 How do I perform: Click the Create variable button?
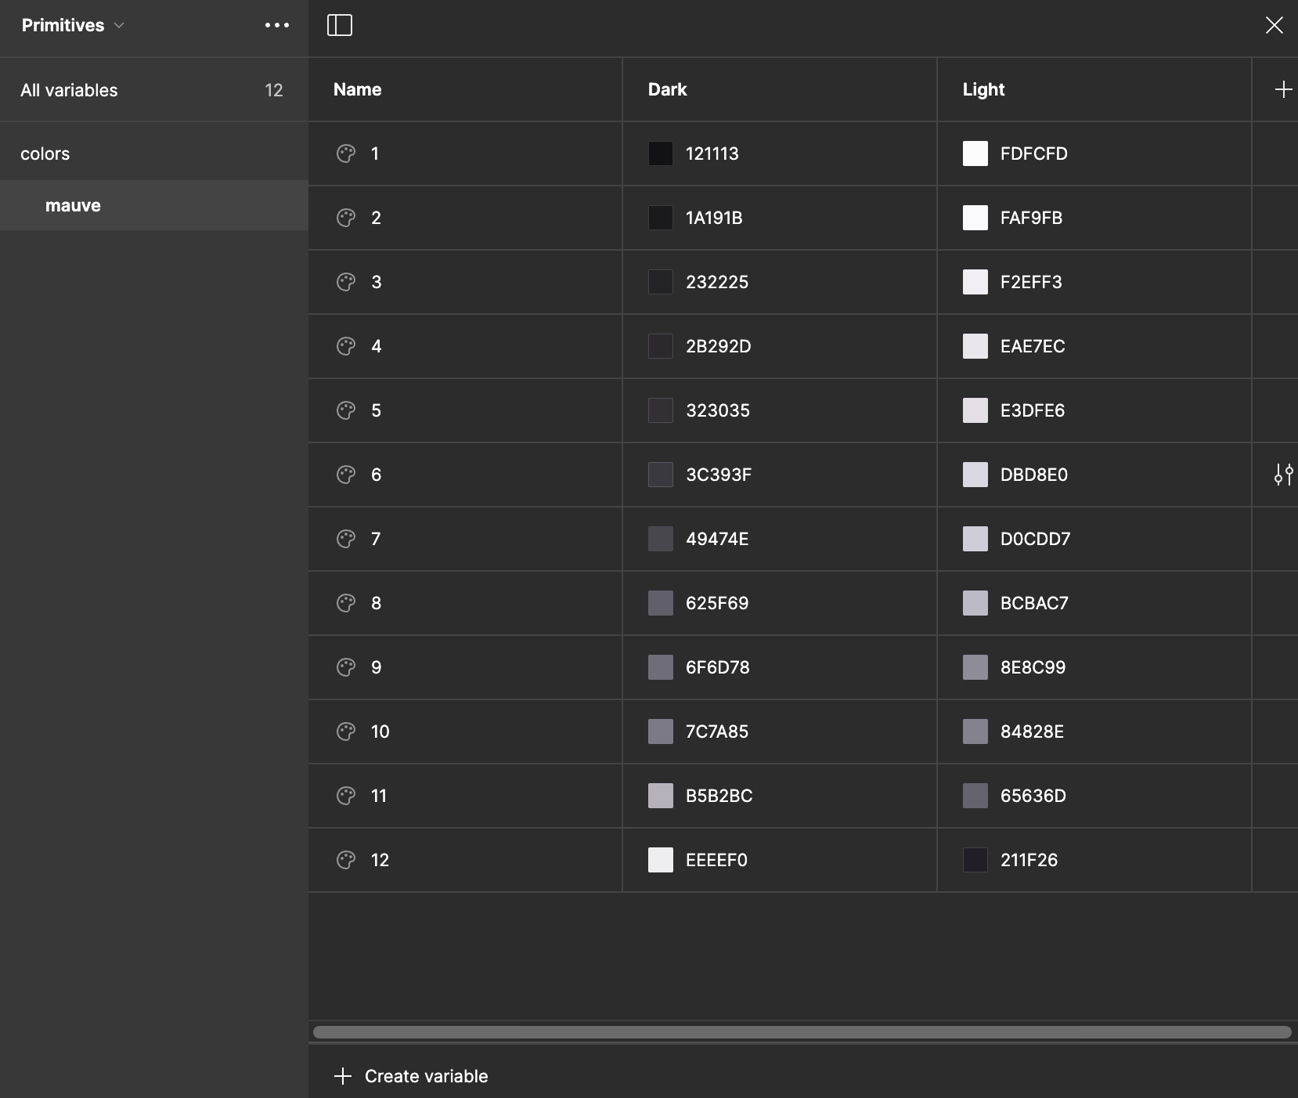click(x=411, y=1076)
